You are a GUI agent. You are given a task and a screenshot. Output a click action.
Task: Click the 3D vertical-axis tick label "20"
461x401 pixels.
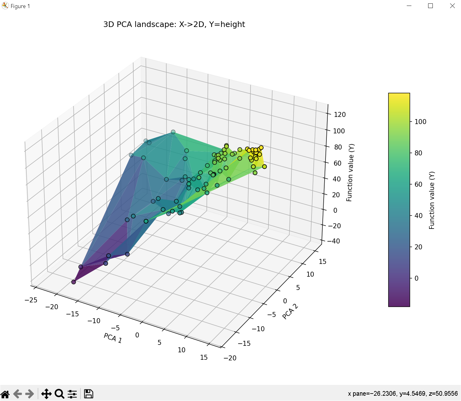coord(336,195)
